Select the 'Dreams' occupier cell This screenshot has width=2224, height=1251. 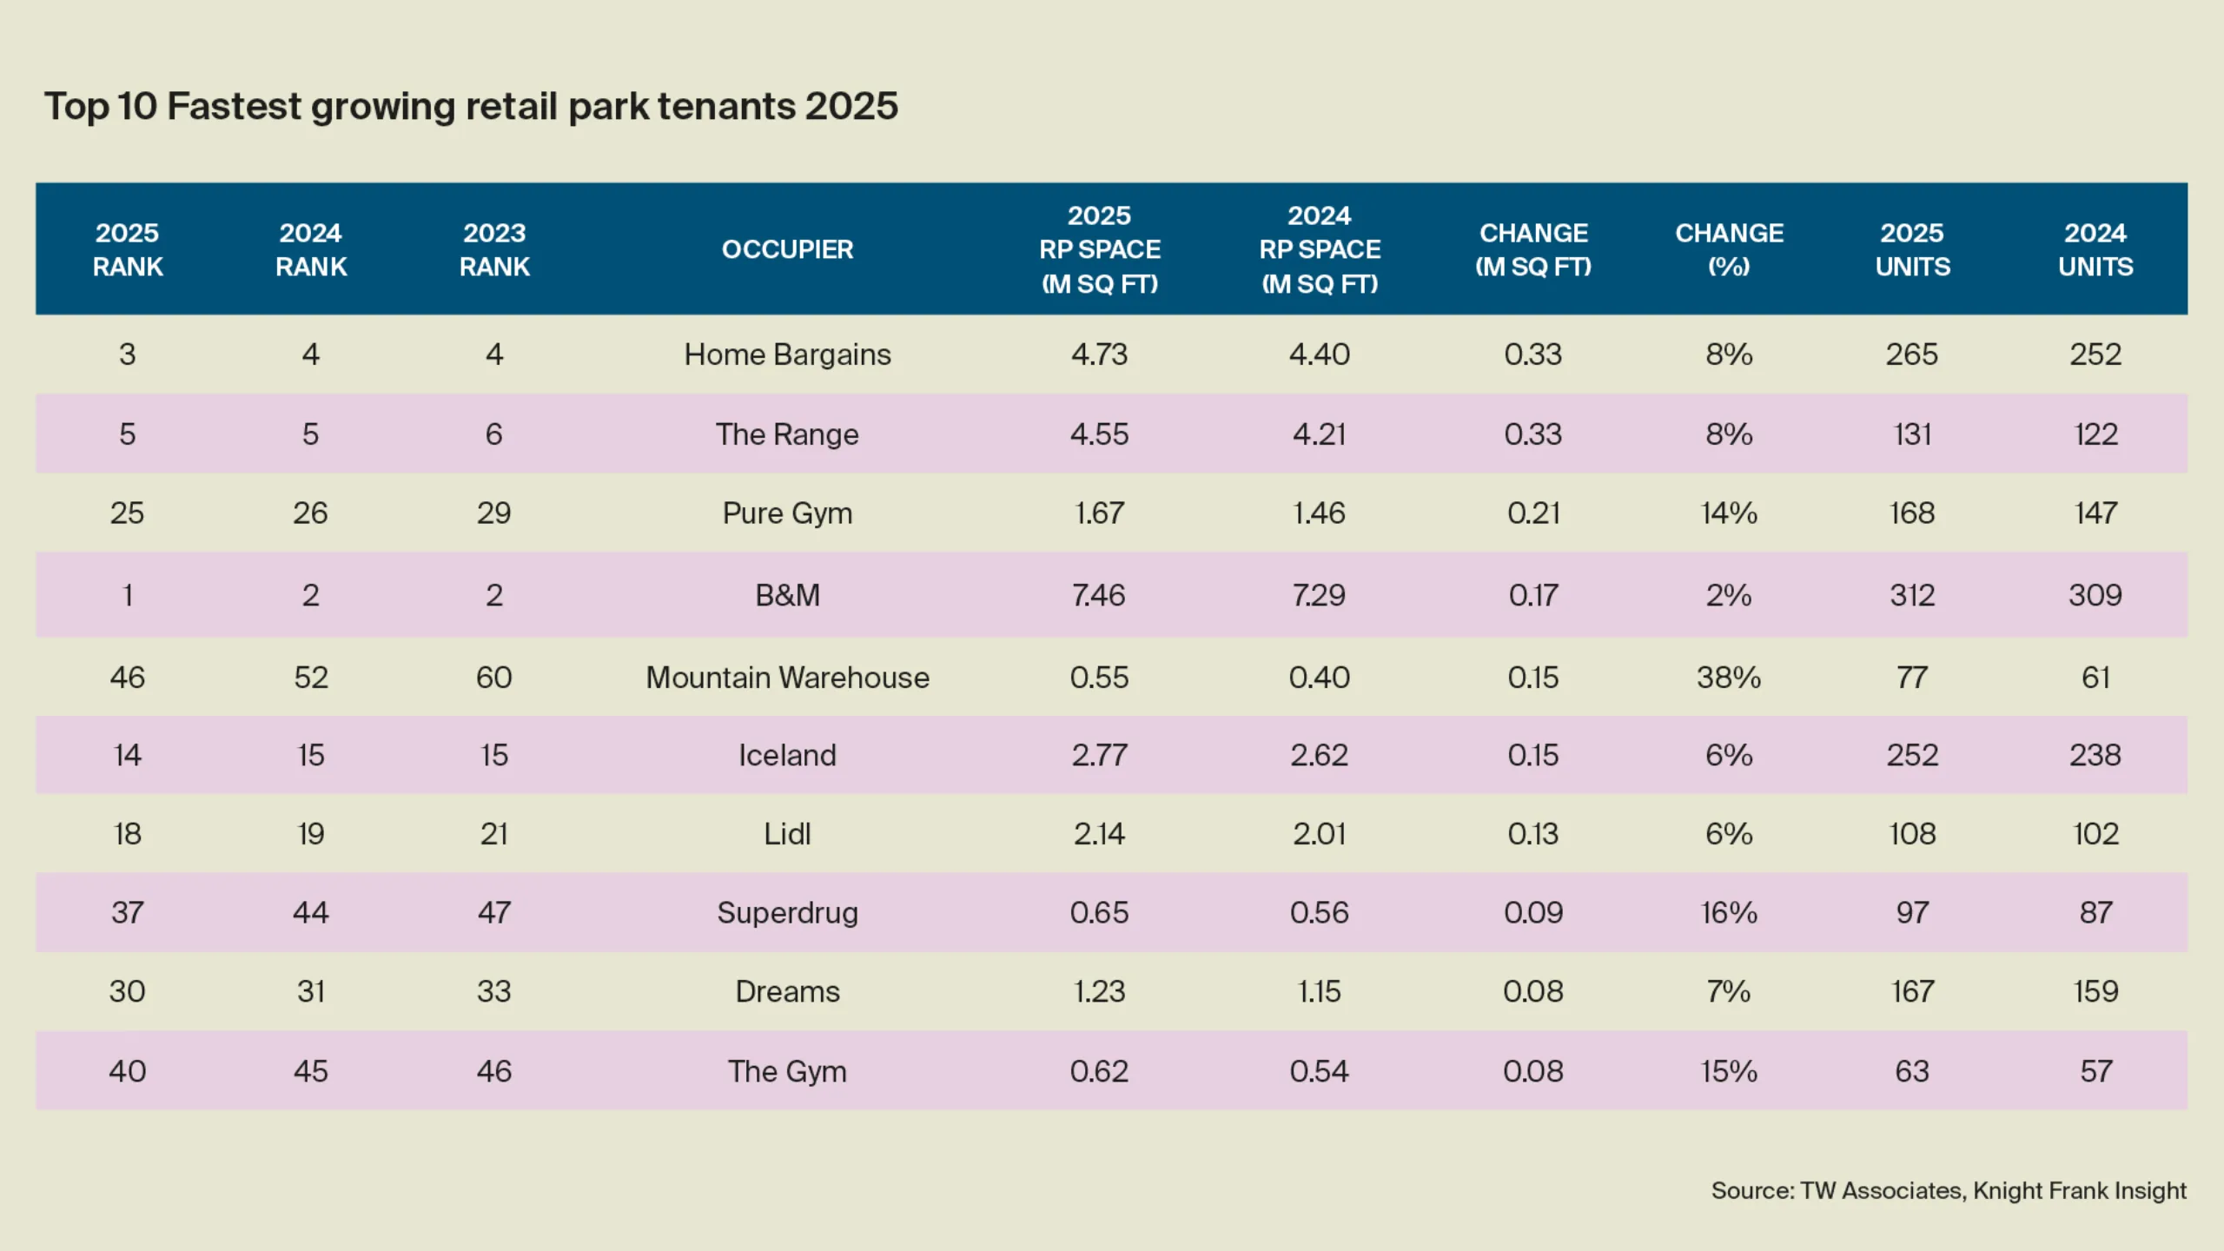click(x=787, y=991)
